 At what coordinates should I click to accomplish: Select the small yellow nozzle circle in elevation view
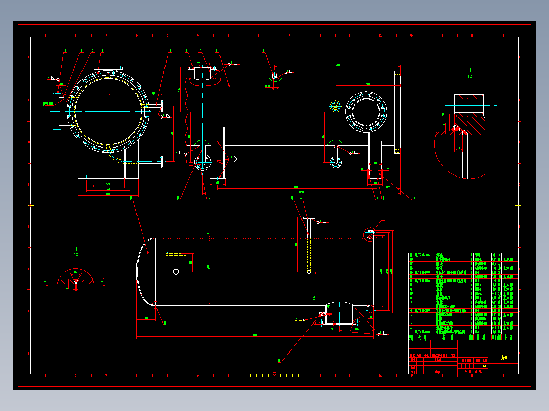336,106
